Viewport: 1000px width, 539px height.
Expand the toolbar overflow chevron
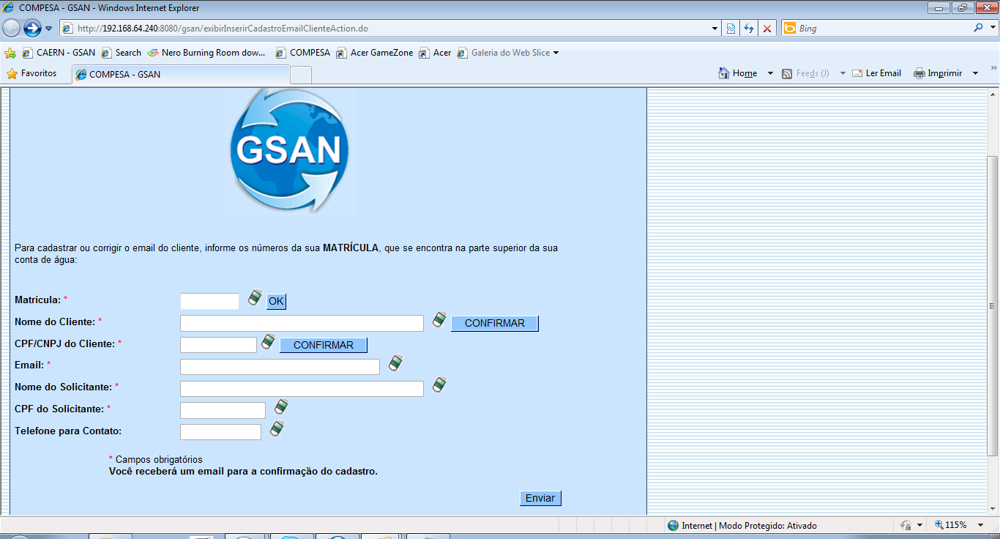coord(993,68)
